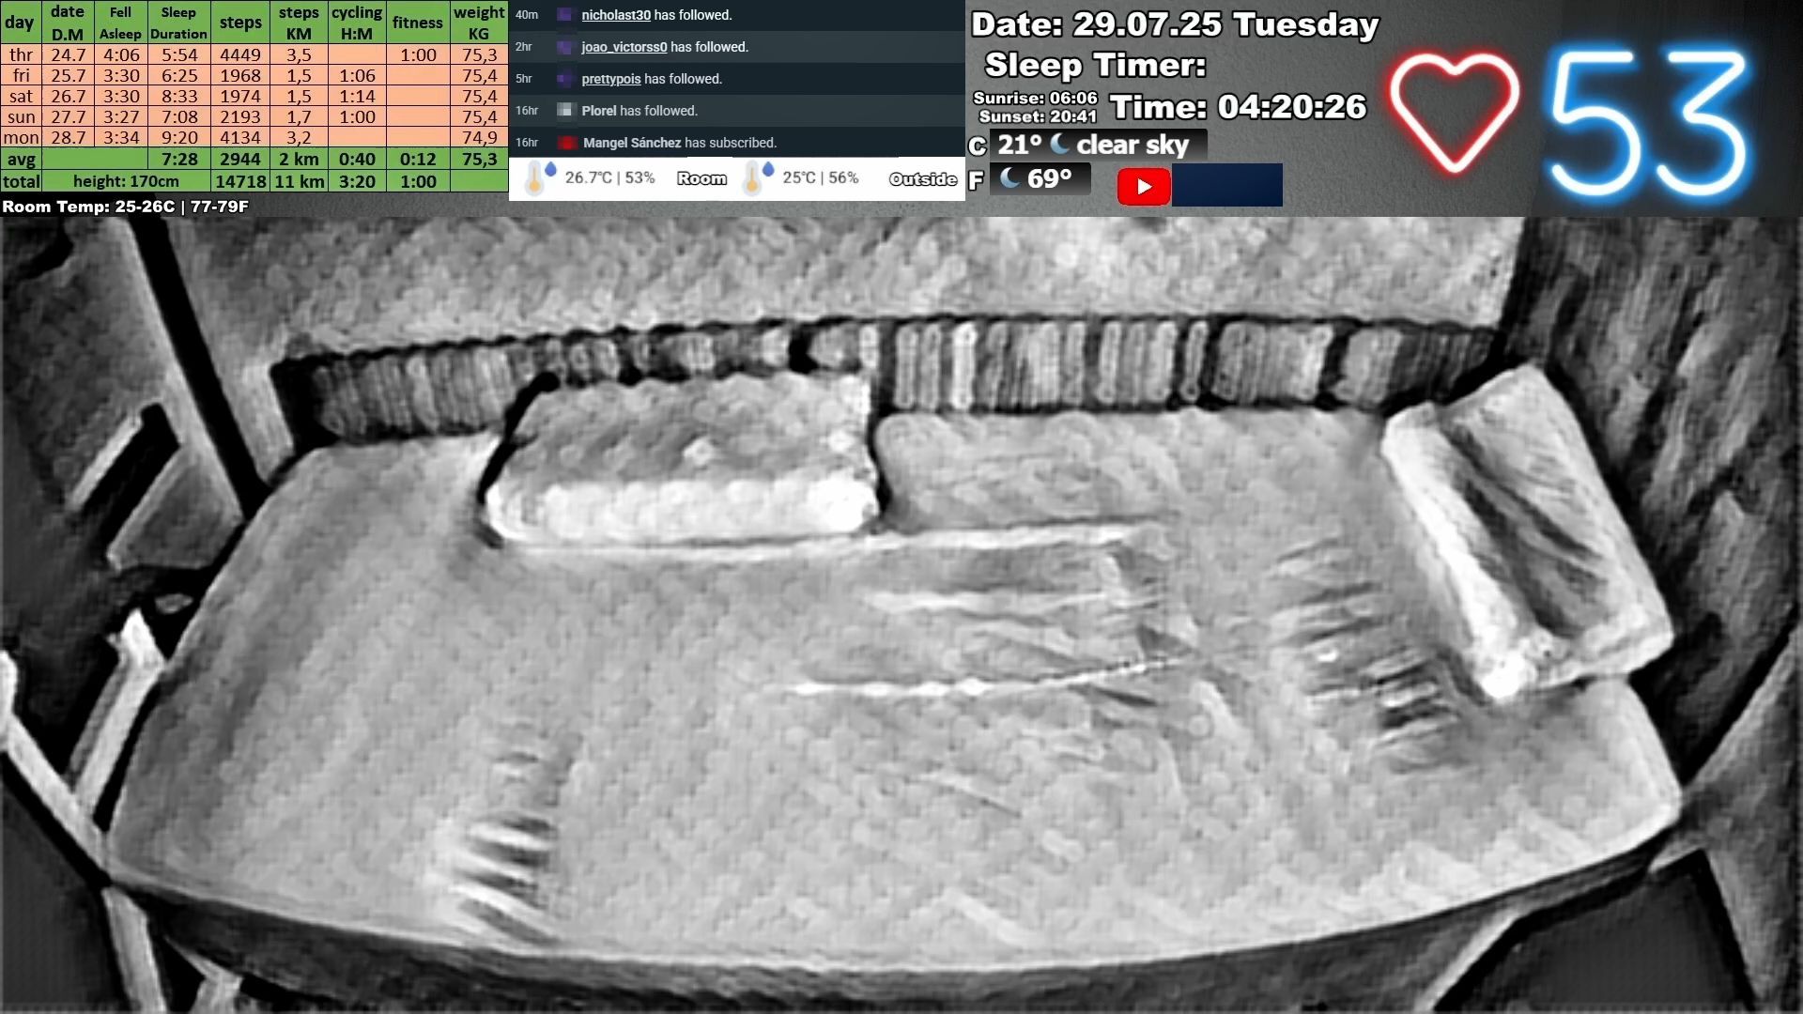Click the 'Sleep Duration' column header
This screenshot has width=1803, height=1014.
click(x=178, y=23)
